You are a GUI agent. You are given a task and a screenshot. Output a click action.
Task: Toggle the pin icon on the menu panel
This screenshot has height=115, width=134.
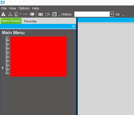coord(73,26)
